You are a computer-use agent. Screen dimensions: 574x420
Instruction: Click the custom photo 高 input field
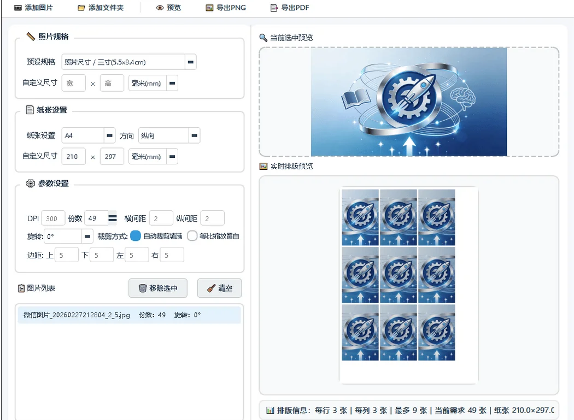[x=112, y=83]
